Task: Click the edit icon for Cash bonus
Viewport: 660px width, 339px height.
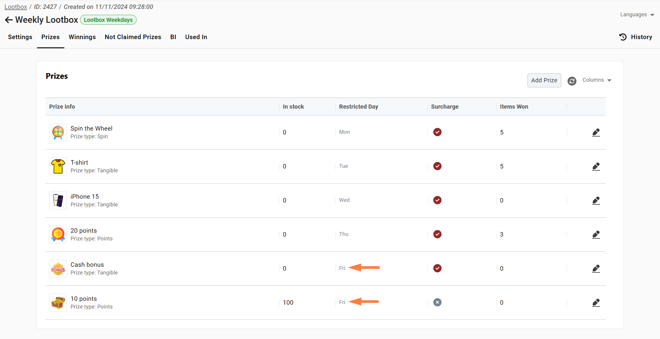Action: click(x=596, y=269)
